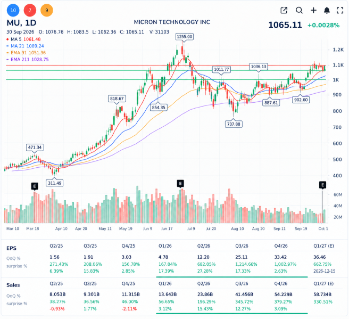Image resolution: width=349 pixels, height=319 pixels.
Task: Click the blue 10 circle badge
Action: pyautogui.click(x=13, y=10)
